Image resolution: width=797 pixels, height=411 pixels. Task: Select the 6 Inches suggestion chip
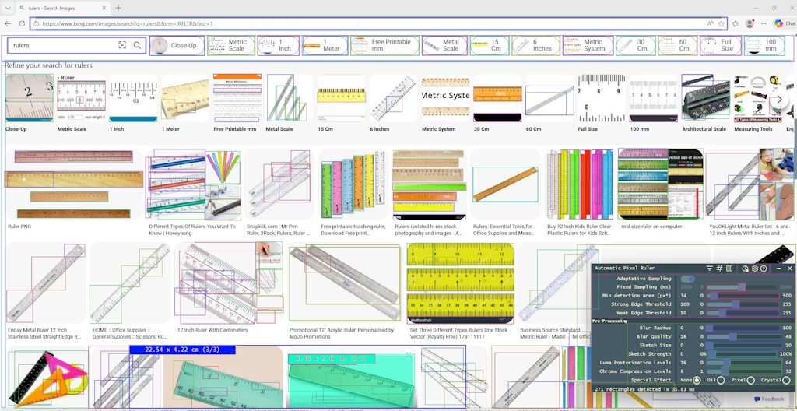click(x=535, y=45)
